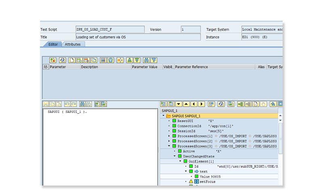Click the insert row icon with green plus
323x192 pixels.
pos(79,60)
